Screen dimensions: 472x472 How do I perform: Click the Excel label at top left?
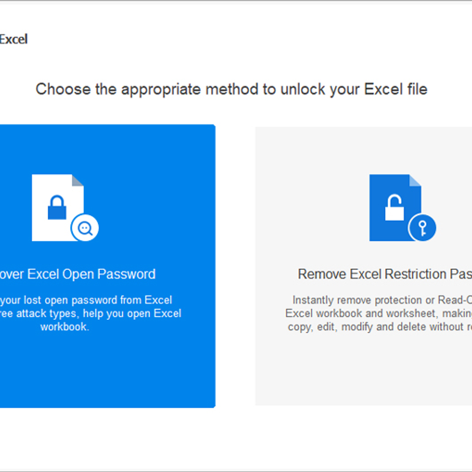pos(13,39)
